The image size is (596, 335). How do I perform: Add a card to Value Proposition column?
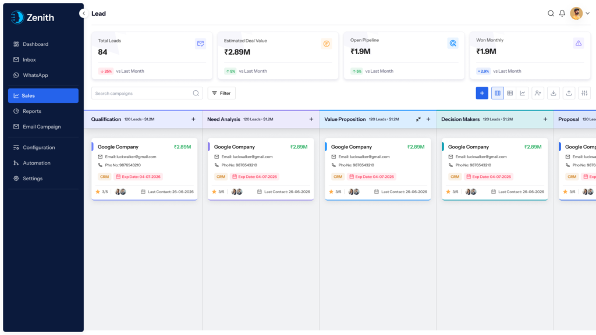pos(428,119)
